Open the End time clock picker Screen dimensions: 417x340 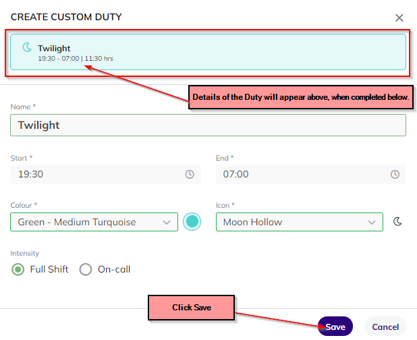pyautogui.click(x=395, y=175)
